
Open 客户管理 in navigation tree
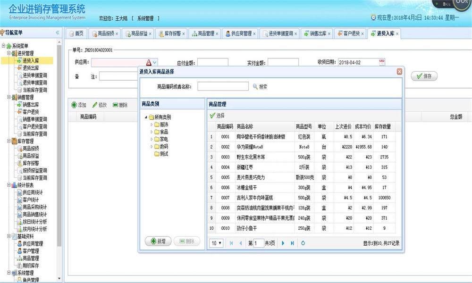click(x=28, y=251)
